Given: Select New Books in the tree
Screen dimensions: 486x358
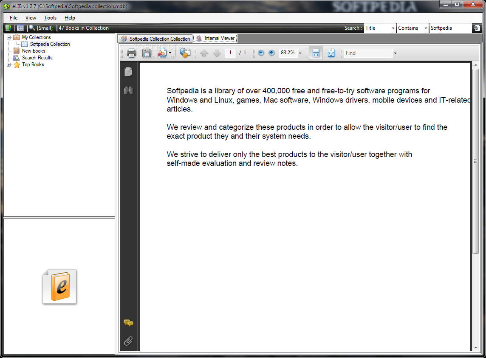Looking at the screenshot, I should pos(34,51).
